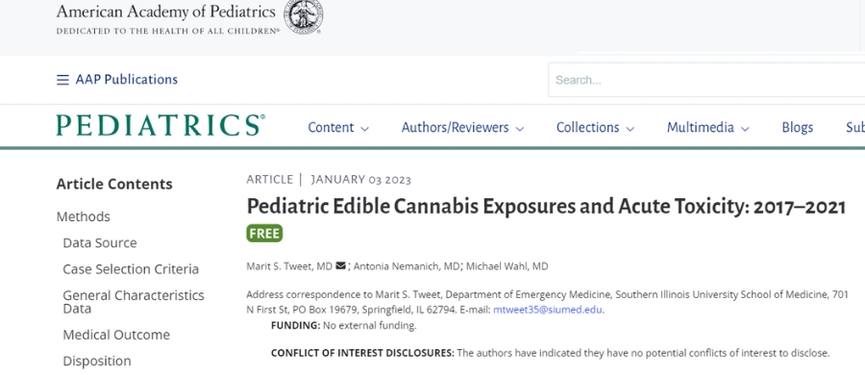Expand the Content dropdown menu

[338, 128]
